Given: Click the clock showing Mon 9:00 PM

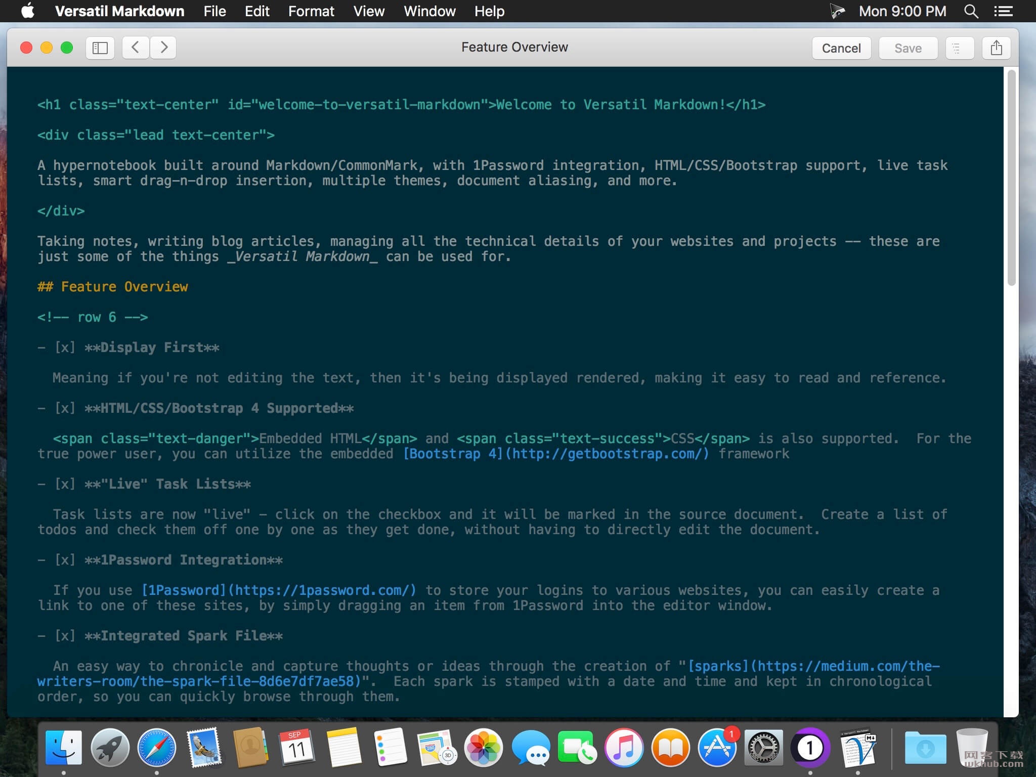Looking at the screenshot, I should [x=902, y=11].
